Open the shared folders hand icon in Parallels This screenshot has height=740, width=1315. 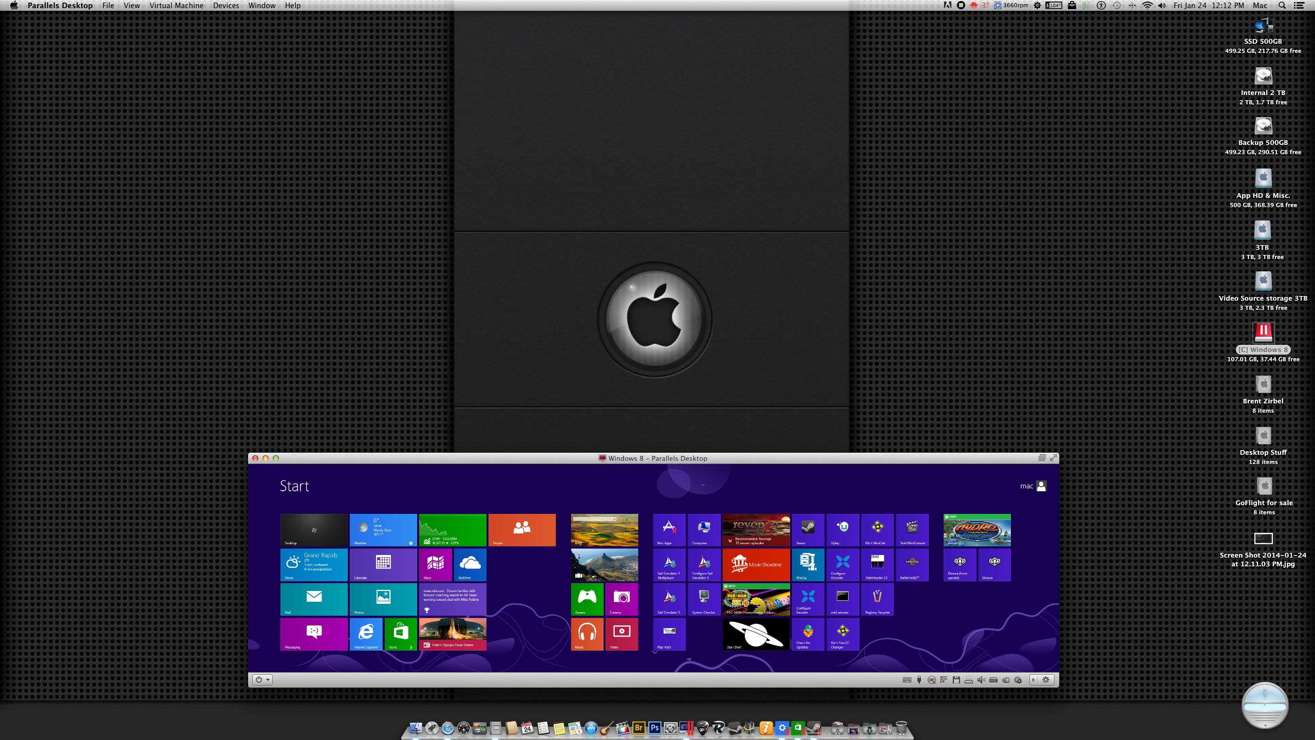[x=1006, y=680]
